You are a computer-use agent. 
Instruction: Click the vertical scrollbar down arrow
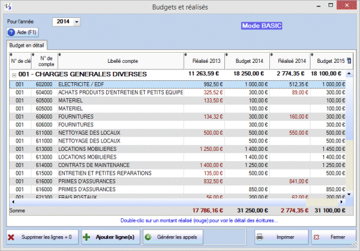click(x=349, y=195)
